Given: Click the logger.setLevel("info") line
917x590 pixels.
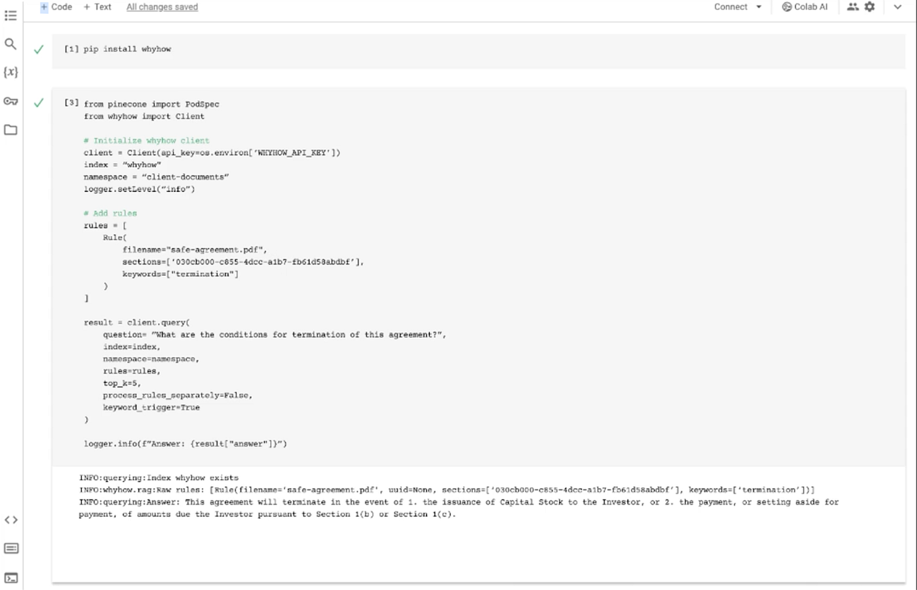Looking at the screenshot, I should tap(139, 189).
